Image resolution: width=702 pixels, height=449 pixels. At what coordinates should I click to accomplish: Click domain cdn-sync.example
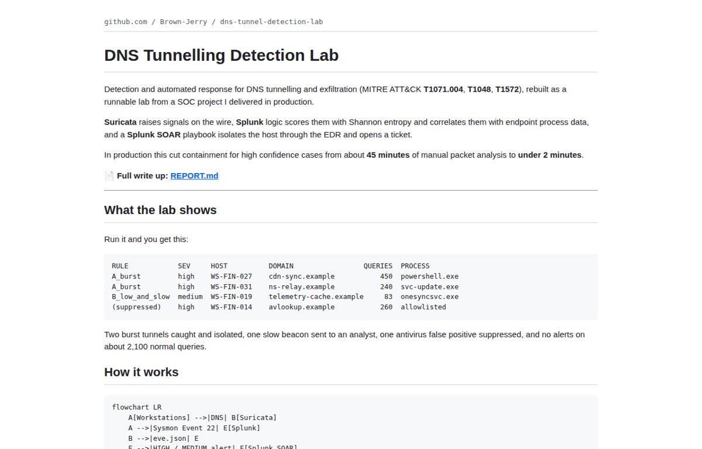[x=302, y=277]
